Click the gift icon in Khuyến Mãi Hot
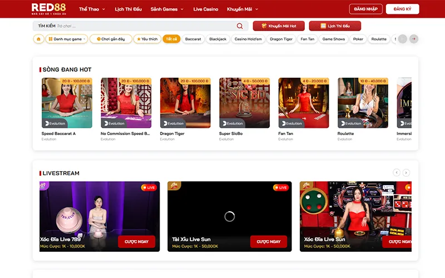Viewport: 445px width, 278px height. click(264, 26)
